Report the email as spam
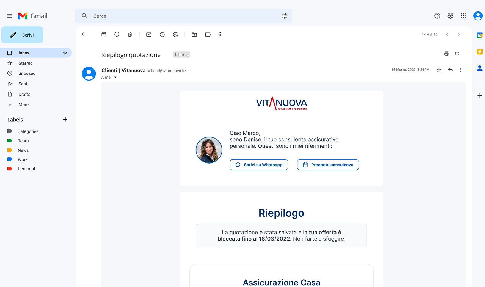 pyautogui.click(x=117, y=34)
